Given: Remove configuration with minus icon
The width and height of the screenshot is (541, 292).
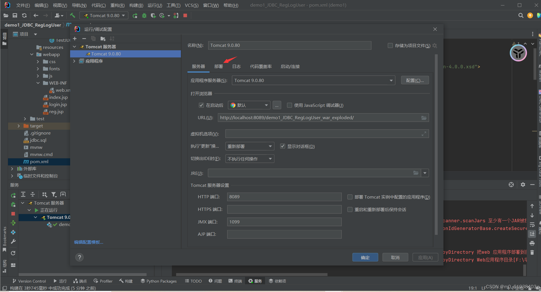Looking at the screenshot, I should point(84,39).
